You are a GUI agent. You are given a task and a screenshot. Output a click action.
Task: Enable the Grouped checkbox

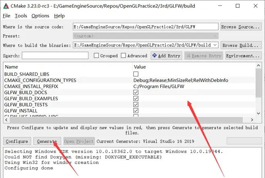click(96, 56)
